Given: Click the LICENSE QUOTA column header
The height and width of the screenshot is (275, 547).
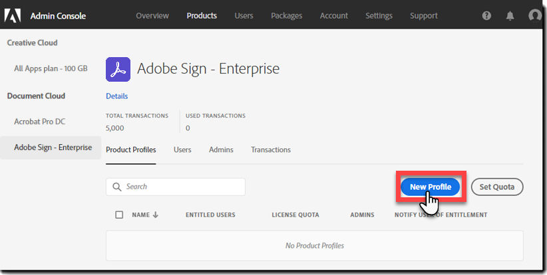Looking at the screenshot, I should (x=295, y=215).
